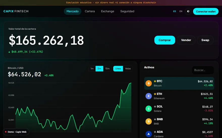Click the gain text $40.699,34 (+32.67%)
Screen dimensions: 222x138
click(x=26, y=52)
